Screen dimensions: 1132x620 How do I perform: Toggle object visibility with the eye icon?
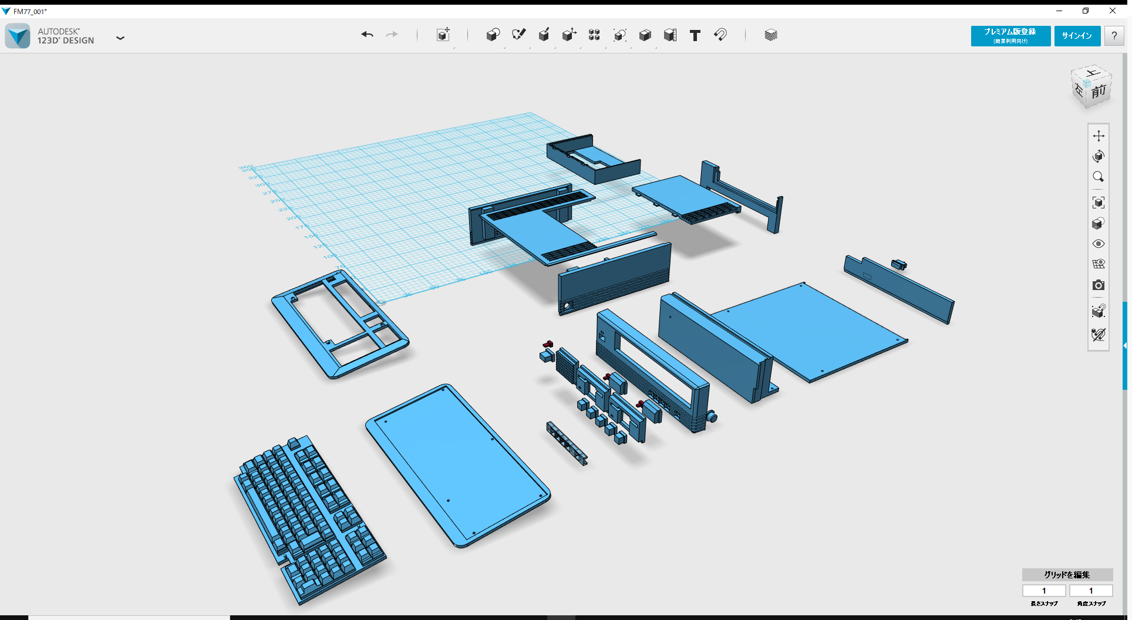point(1099,243)
